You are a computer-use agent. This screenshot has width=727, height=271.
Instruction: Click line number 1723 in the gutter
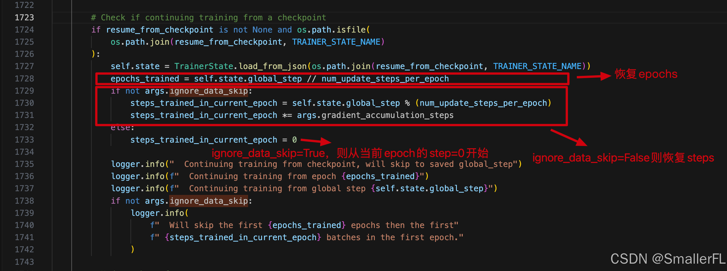coord(24,18)
